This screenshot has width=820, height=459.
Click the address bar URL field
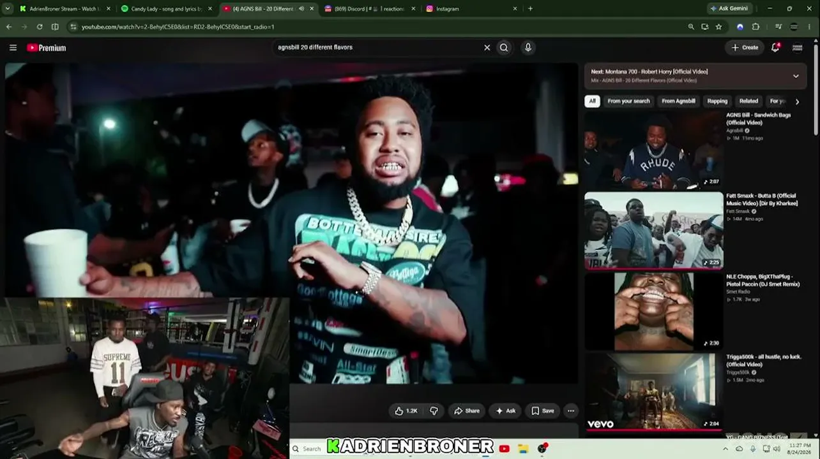pyautogui.click(x=377, y=27)
